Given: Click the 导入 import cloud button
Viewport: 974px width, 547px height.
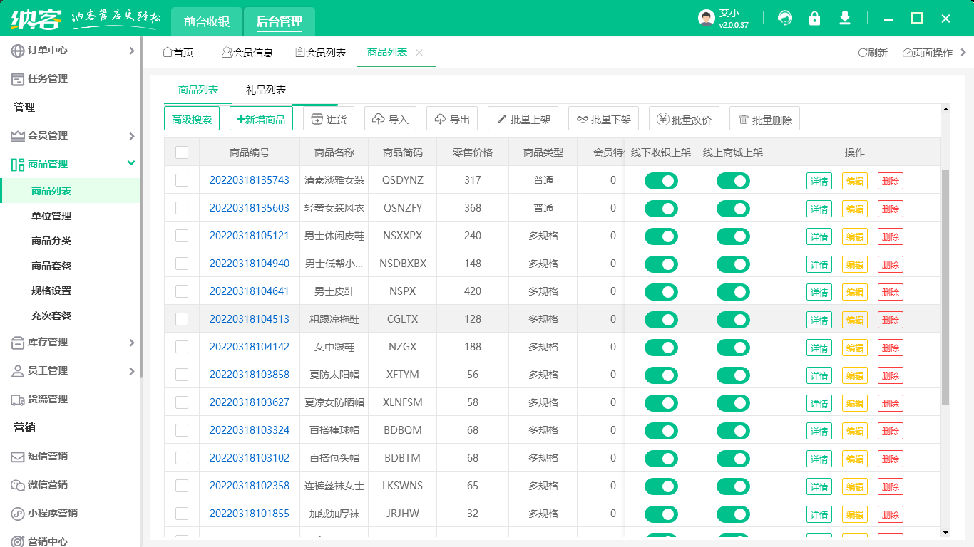Looking at the screenshot, I should click(390, 119).
